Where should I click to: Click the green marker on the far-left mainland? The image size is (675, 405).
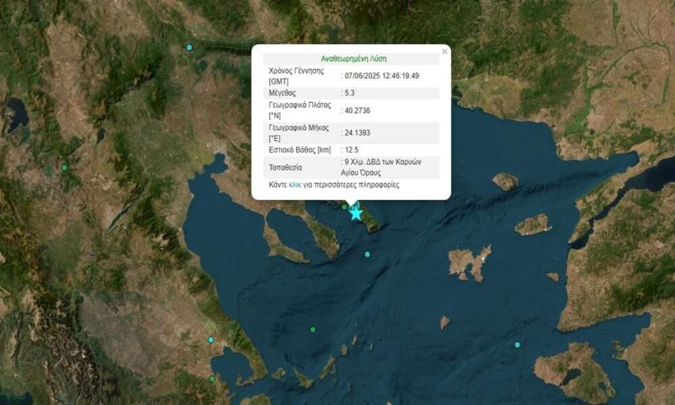[x=65, y=167]
